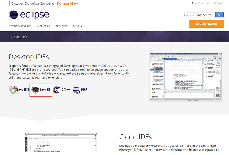Click the Cloud IDEs heading
This screenshot has height=155, width=229.
[x=135, y=137]
